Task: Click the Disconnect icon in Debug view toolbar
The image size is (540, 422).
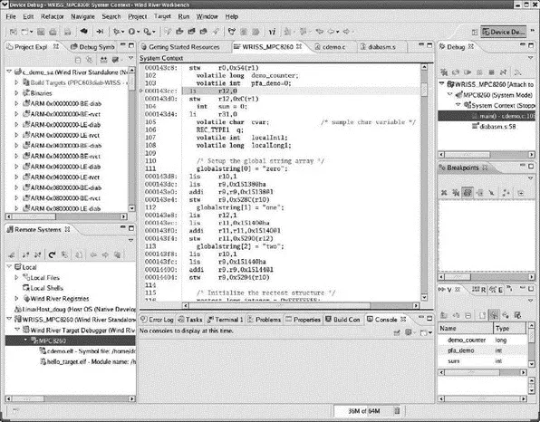Action: coord(503,72)
